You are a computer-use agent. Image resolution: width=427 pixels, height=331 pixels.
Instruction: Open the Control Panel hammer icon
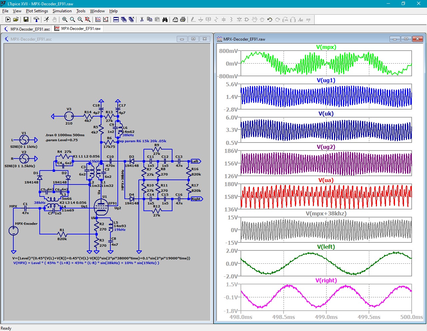[x=36, y=20]
